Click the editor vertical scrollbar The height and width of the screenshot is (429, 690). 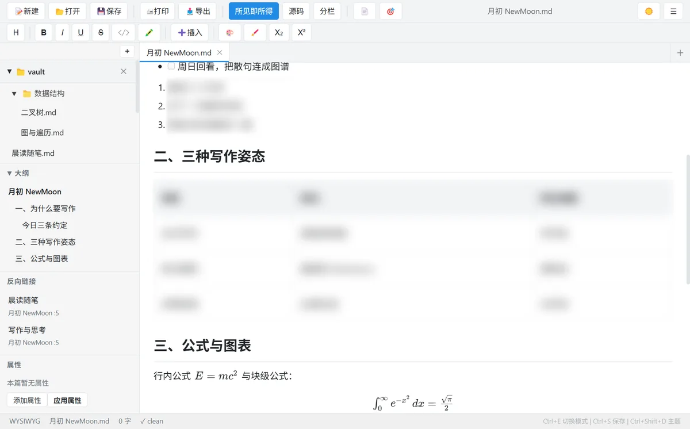(x=688, y=219)
